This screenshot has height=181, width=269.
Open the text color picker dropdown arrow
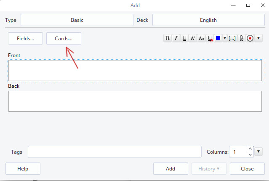(x=224, y=38)
